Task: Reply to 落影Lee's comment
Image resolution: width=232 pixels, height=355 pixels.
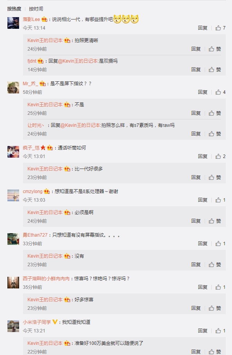Action: tap(202, 28)
